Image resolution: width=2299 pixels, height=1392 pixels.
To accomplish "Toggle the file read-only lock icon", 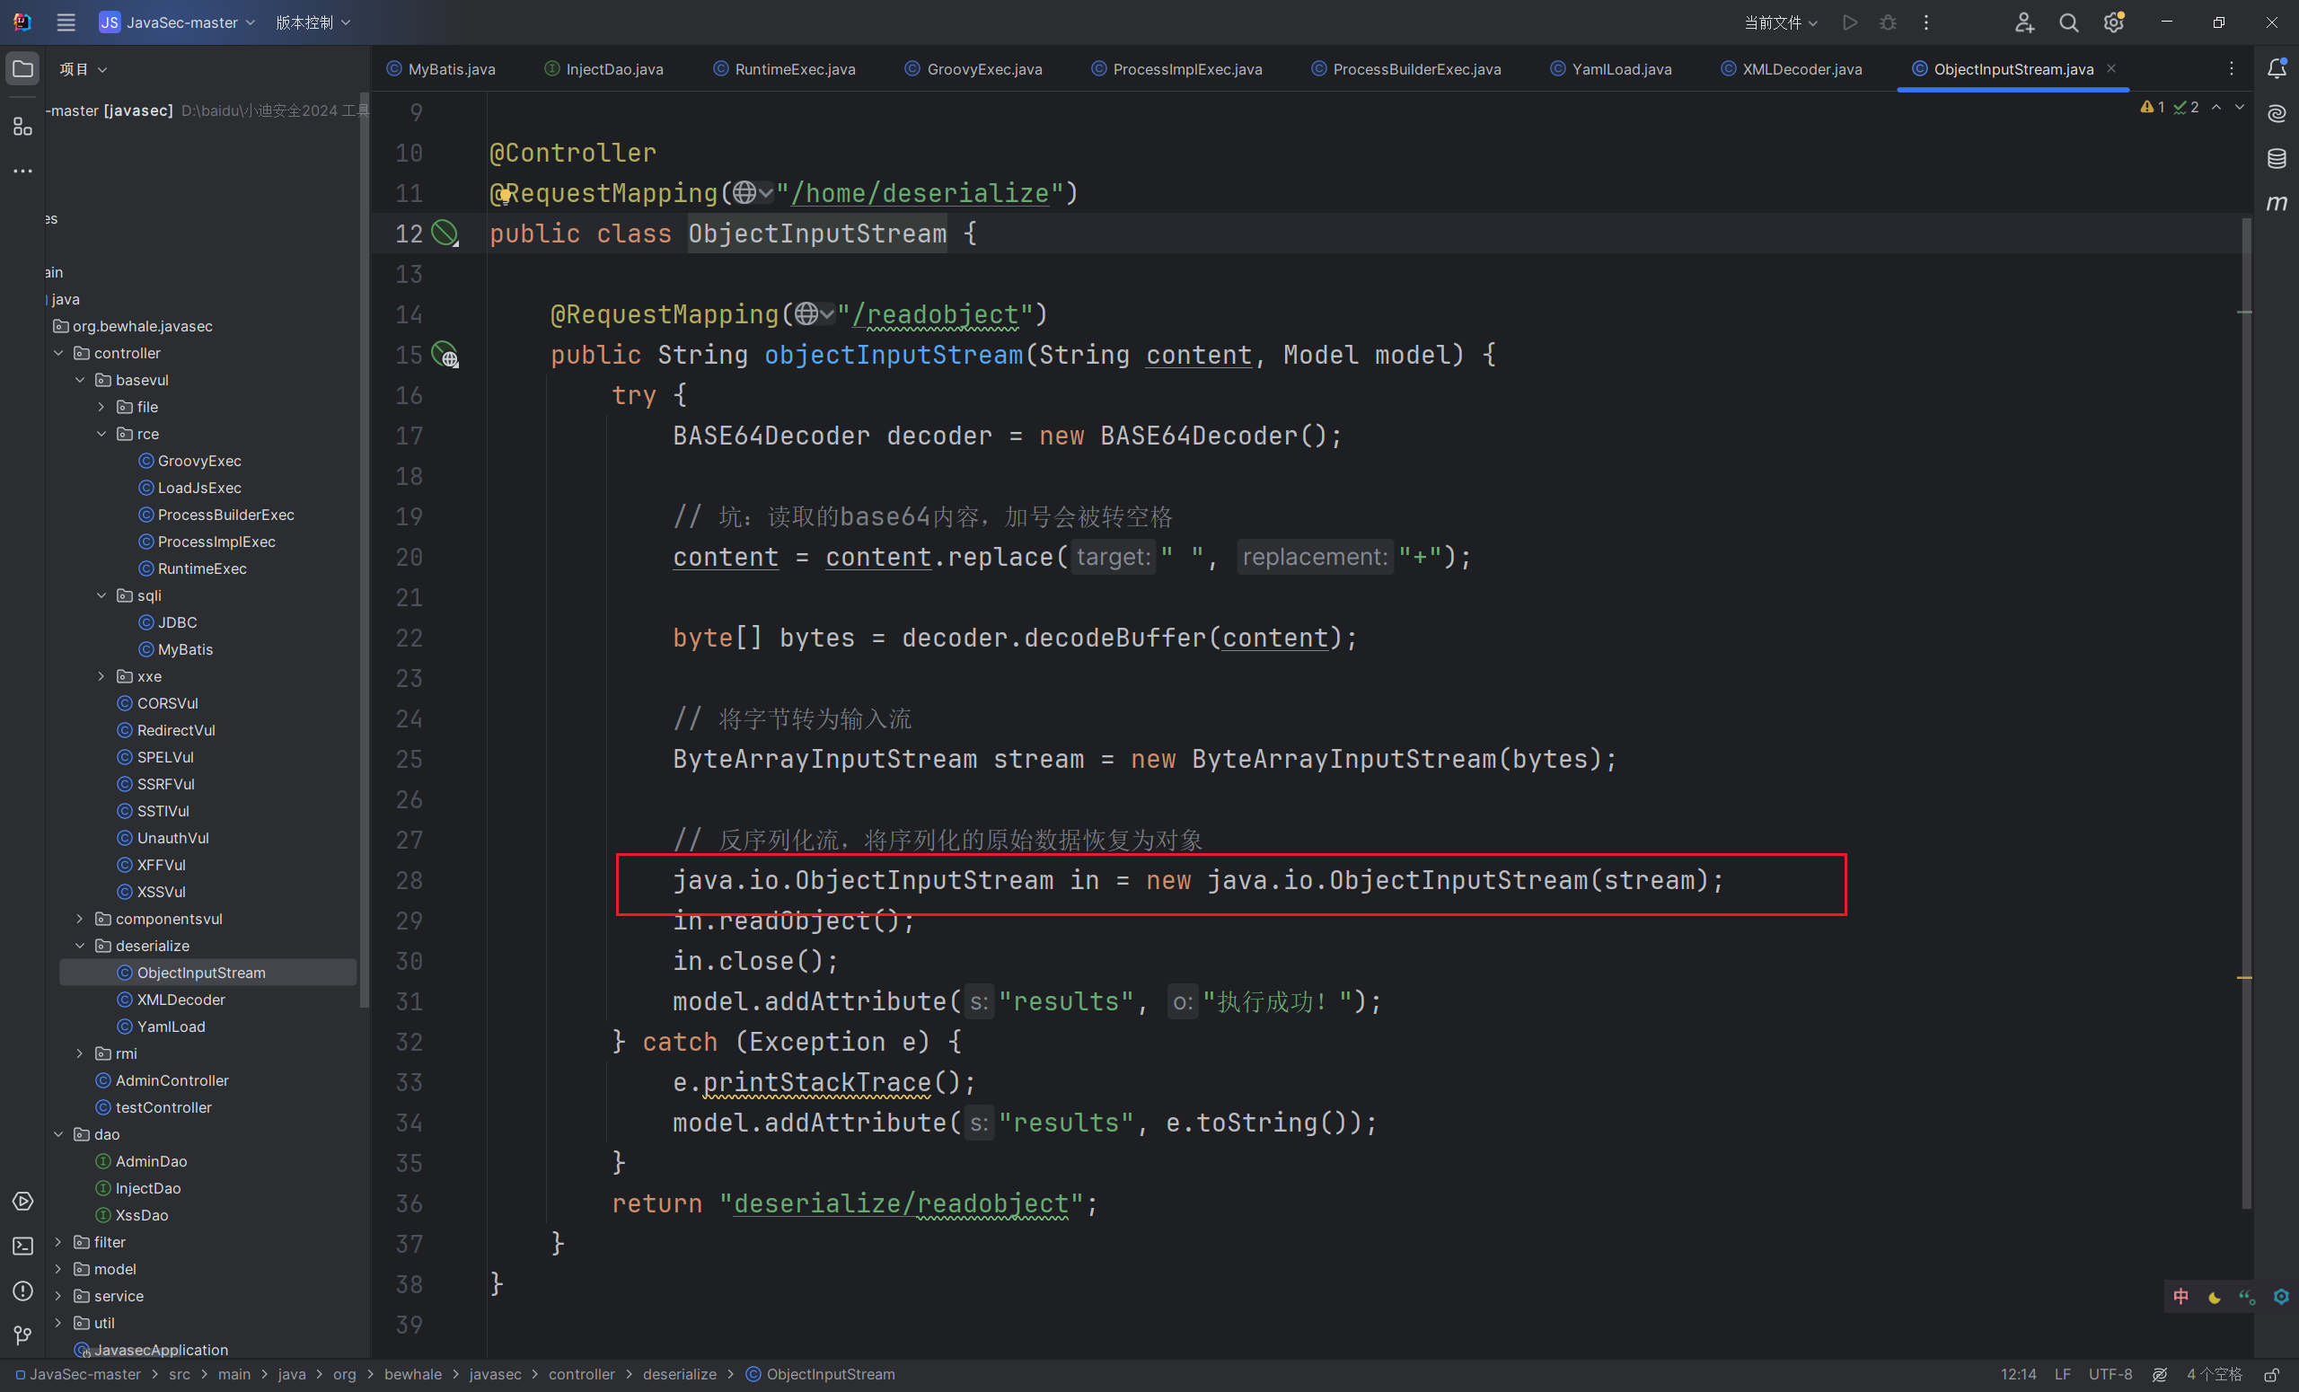I will [2272, 1374].
